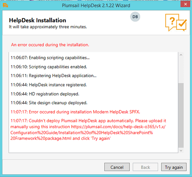The image size is (192, 177).
Task: Click the 'HelpDesk instance registered.' log line
Action: (49, 85)
